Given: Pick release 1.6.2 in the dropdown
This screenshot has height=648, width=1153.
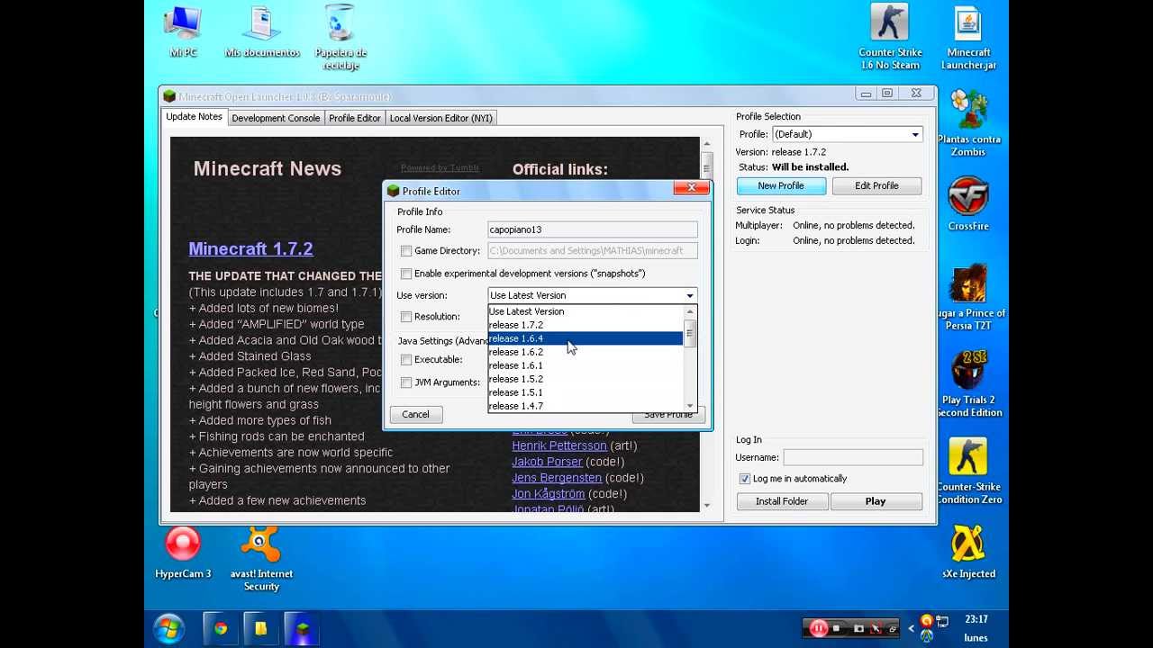Looking at the screenshot, I should (x=586, y=352).
